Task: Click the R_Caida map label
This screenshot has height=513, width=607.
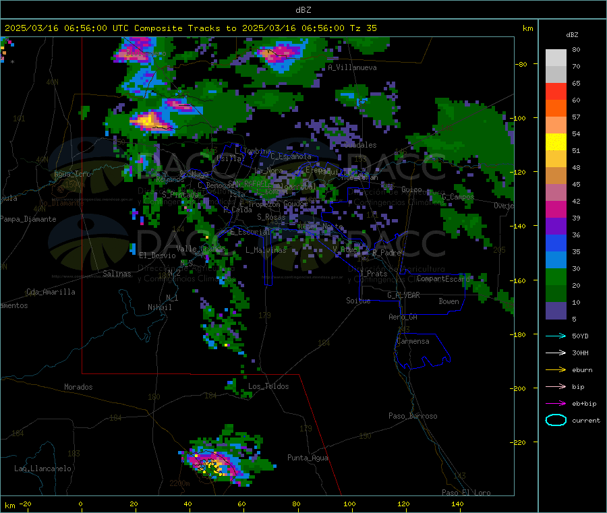Action: (237, 210)
